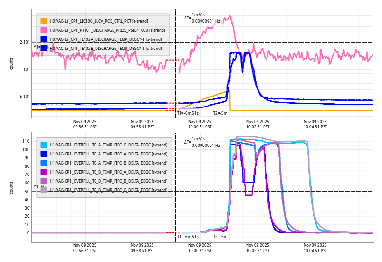Click the T2=-5m cursor label in lower plot
This screenshot has width=382, height=262.
(x=220, y=236)
